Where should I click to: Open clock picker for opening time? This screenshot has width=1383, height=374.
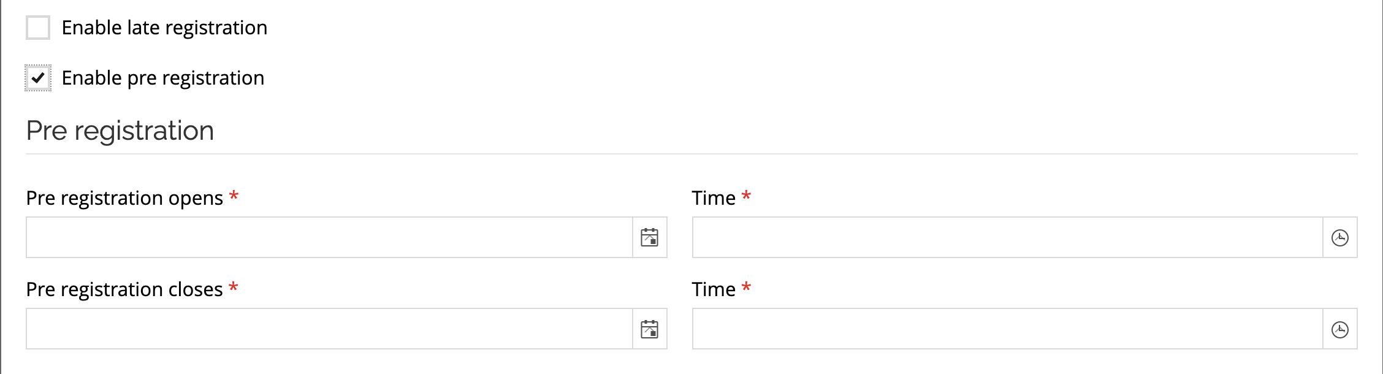[x=1339, y=237]
